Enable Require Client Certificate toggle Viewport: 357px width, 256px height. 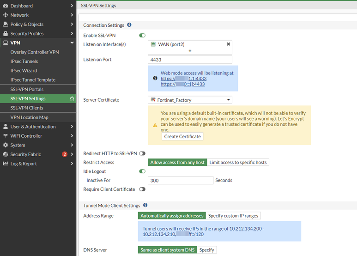tap(142, 189)
